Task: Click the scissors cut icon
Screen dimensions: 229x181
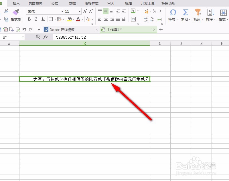Action: click(x=6, y=11)
